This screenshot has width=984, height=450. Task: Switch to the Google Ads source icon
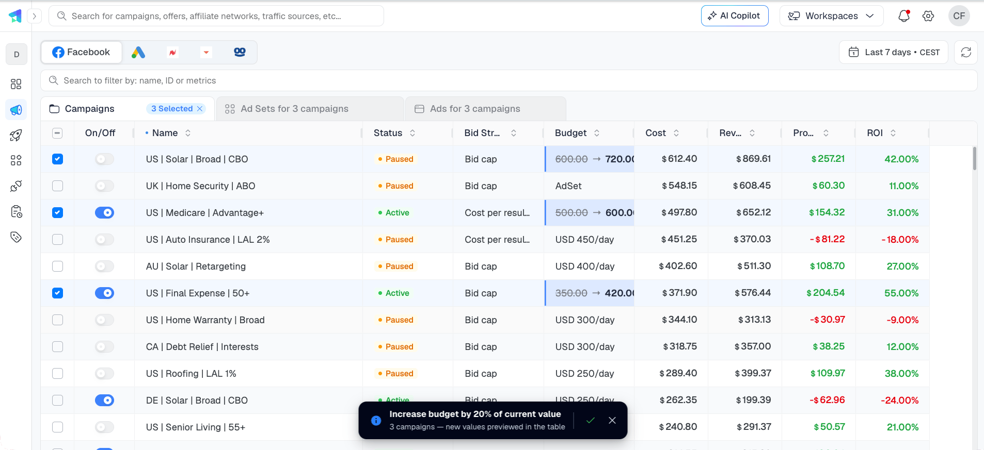click(138, 52)
